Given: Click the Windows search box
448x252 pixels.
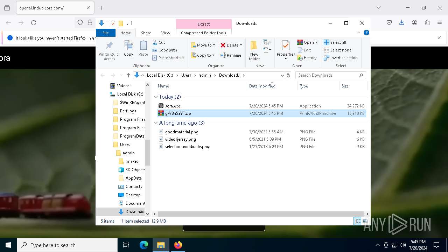Looking at the screenshot, I should click(x=67, y=245).
